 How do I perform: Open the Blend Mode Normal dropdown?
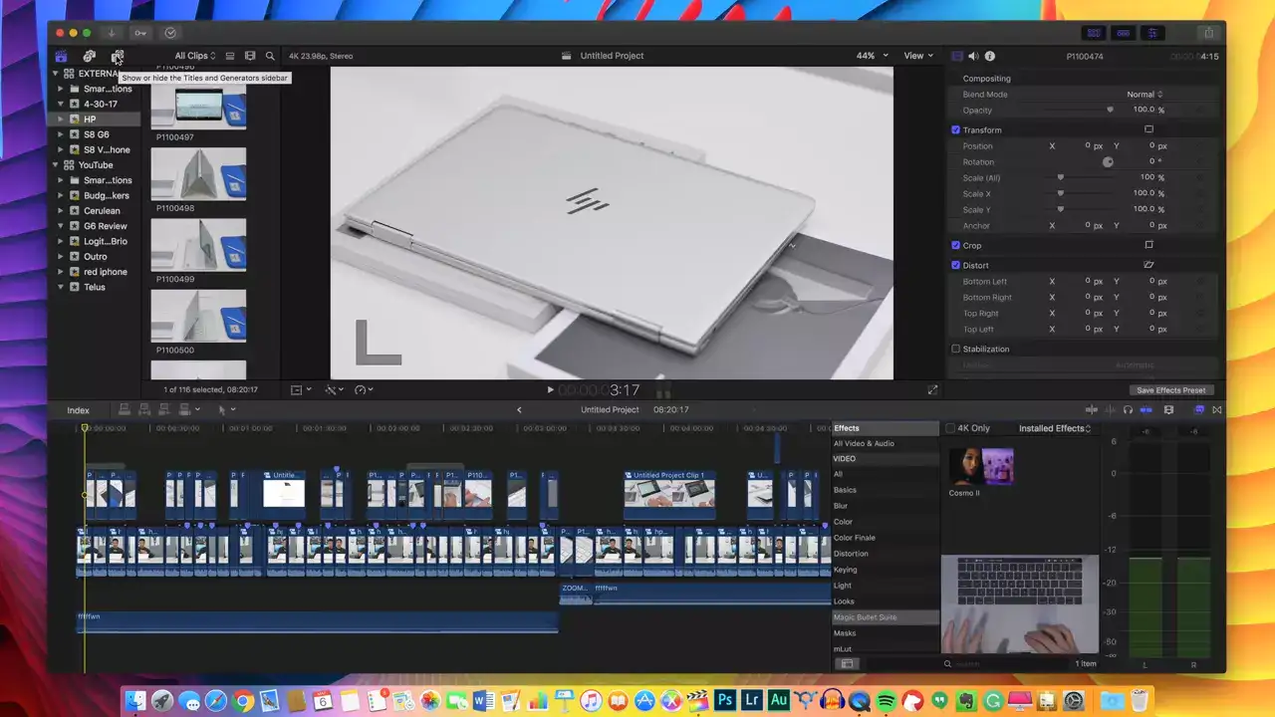point(1145,95)
